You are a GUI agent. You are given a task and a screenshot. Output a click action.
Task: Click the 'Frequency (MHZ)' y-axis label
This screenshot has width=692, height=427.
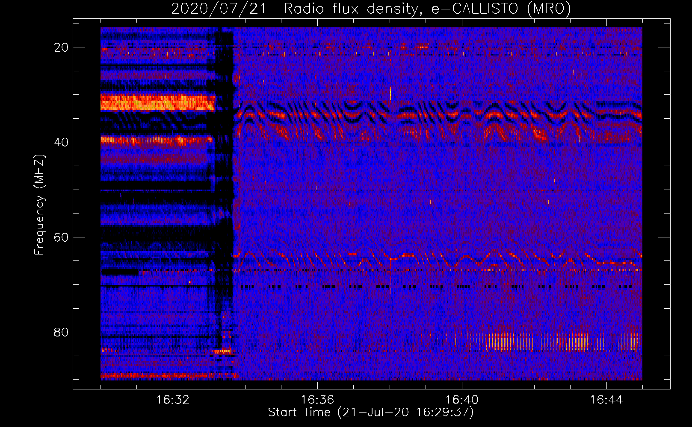click(39, 205)
